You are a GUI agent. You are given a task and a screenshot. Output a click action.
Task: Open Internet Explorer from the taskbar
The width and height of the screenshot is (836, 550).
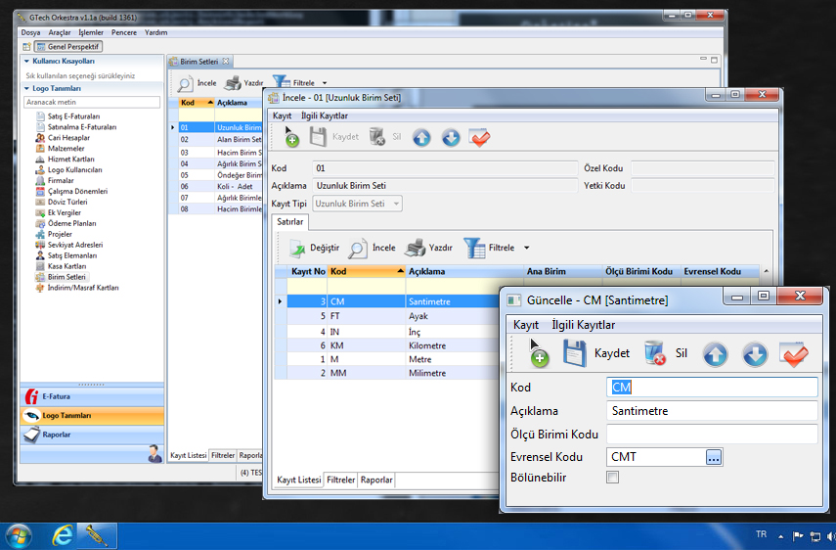click(64, 535)
